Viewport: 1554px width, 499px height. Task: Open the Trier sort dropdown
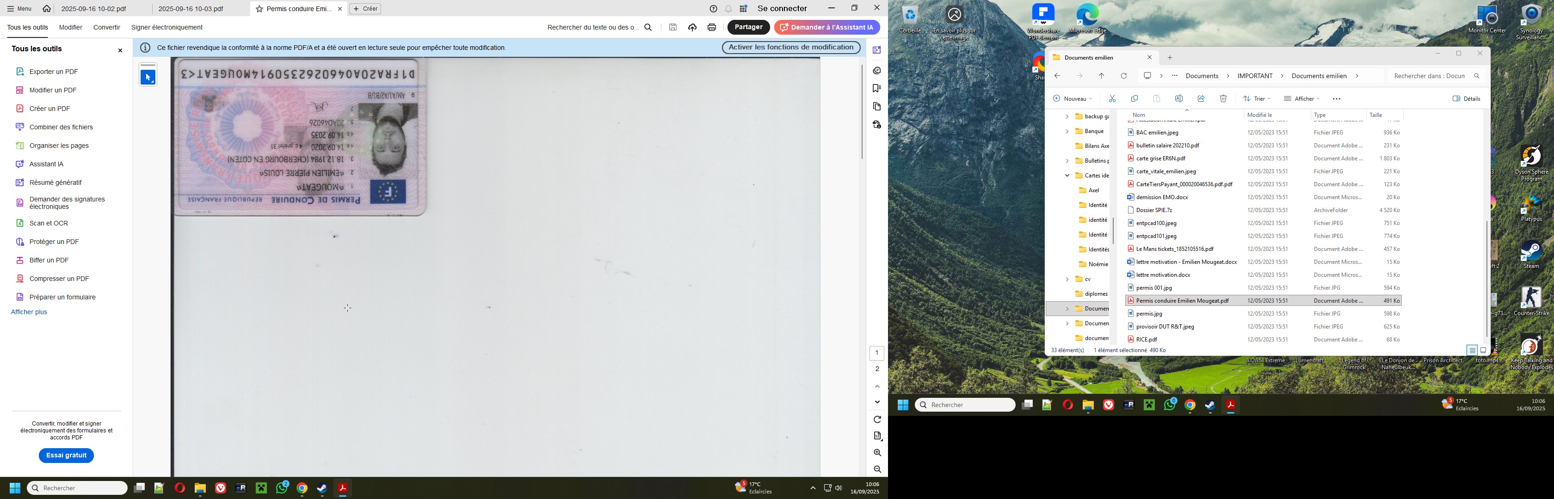1257,99
